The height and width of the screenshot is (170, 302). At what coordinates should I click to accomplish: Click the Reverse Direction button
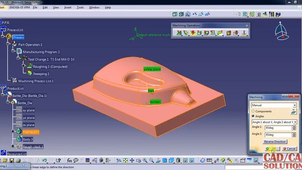275,142
